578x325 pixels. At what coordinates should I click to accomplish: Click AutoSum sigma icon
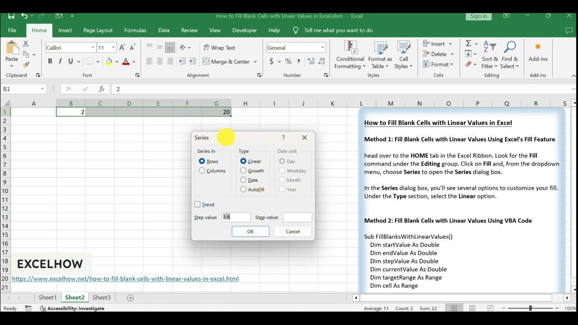468,43
